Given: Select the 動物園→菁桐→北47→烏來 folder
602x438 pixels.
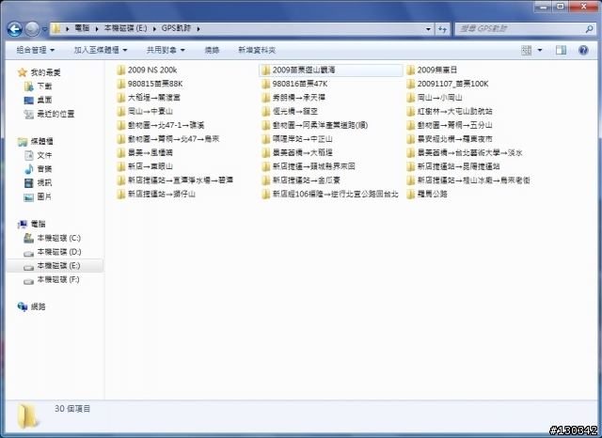Looking at the screenshot, I should (x=168, y=139).
